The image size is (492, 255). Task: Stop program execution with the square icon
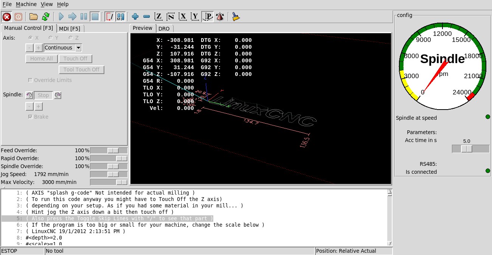coord(95,17)
